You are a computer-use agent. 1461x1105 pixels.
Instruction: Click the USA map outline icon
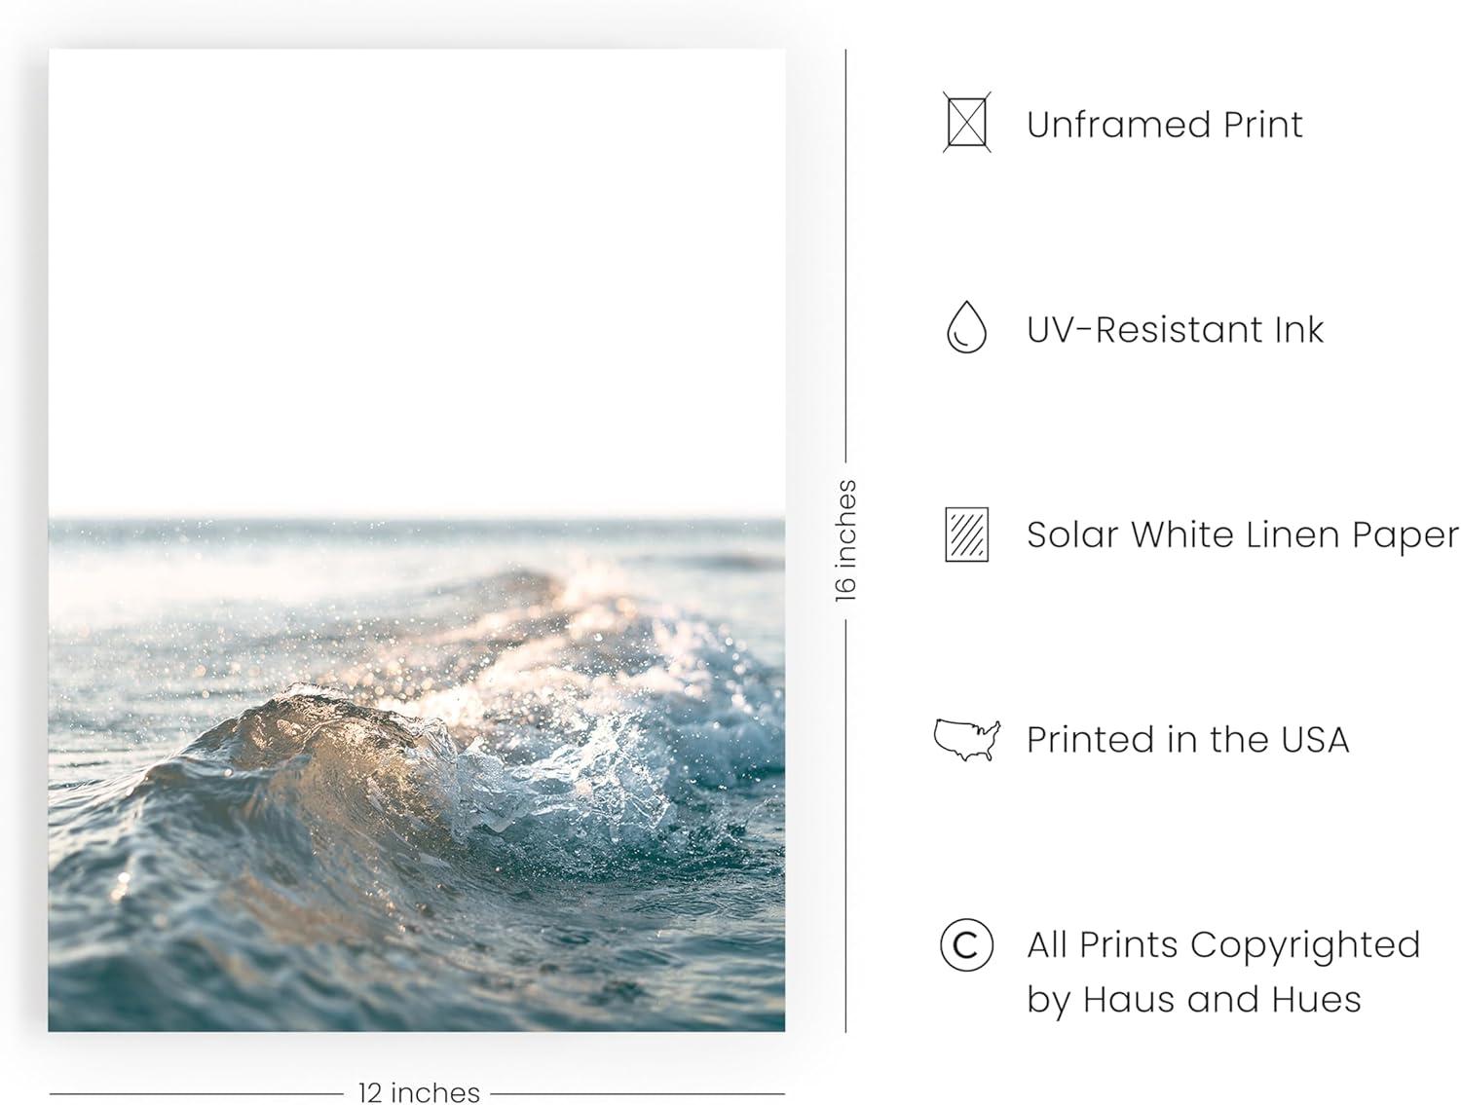click(x=966, y=740)
